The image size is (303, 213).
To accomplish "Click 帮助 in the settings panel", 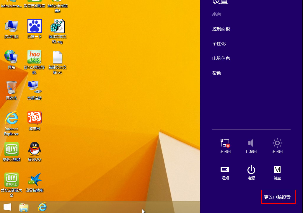I will point(217,73).
